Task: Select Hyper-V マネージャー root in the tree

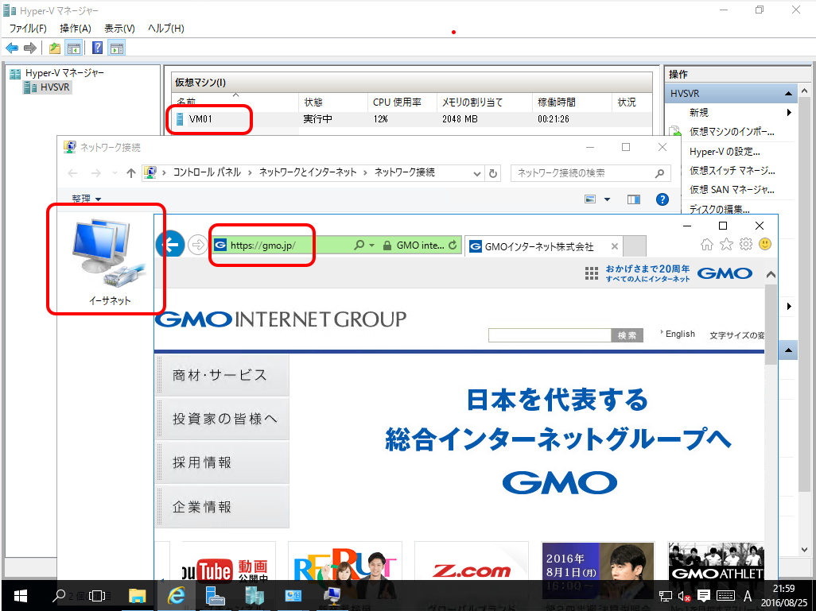Action: point(64,73)
